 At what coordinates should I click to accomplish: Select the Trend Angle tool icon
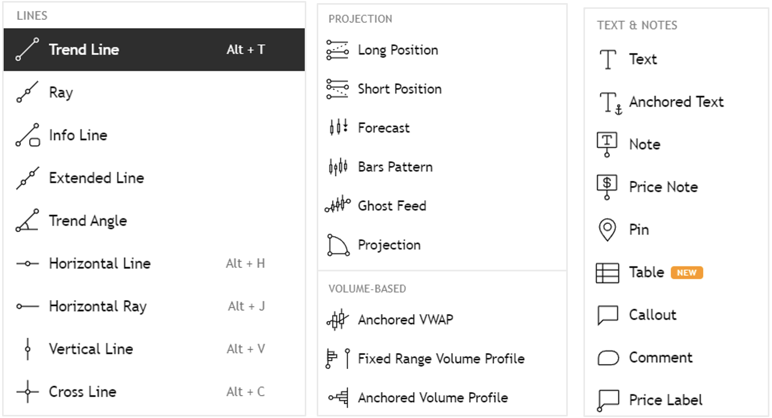click(x=27, y=220)
